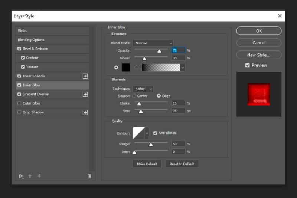Screen dimensions: 297x198
Task: Click the Jitter slider handle
Action: pos(134,152)
